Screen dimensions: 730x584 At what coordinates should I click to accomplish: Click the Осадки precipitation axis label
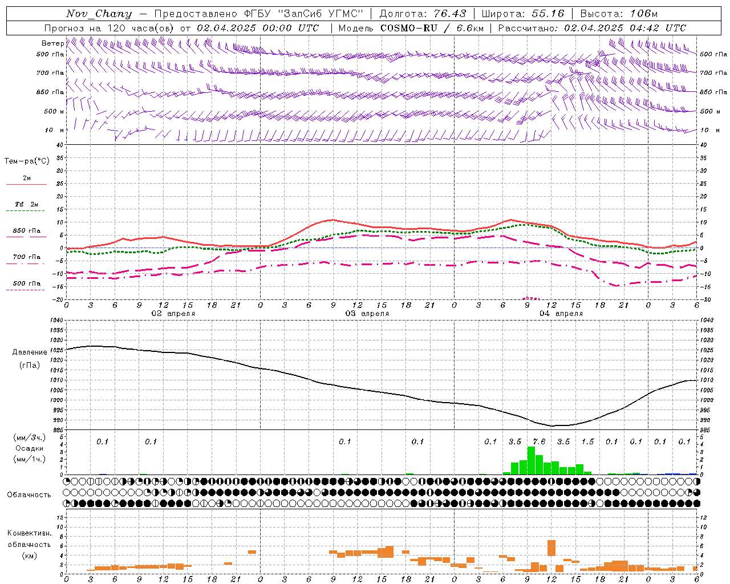tap(30, 448)
